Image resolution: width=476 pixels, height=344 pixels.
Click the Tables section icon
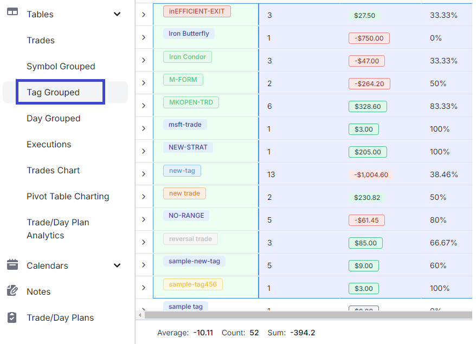pos(12,13)
